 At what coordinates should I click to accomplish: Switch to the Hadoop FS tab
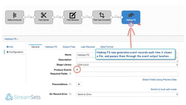[51, 47]
